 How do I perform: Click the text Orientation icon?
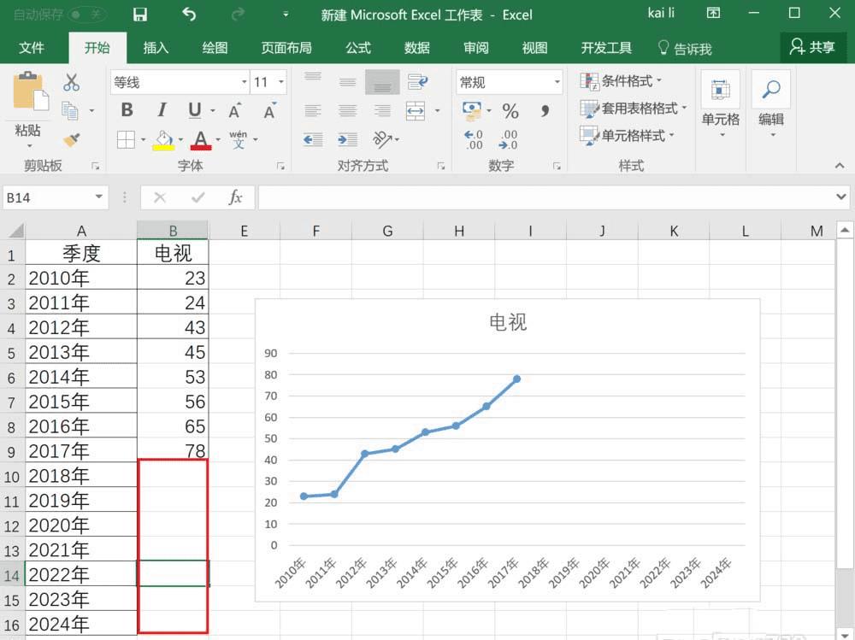point(381,139)
